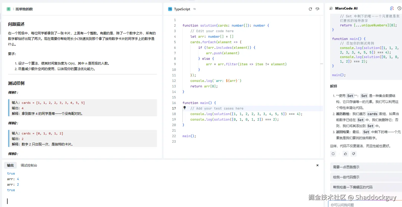Click the green difficulty badge icon
Viewport: 402px width, 207px height.
[x=9, y=9]
